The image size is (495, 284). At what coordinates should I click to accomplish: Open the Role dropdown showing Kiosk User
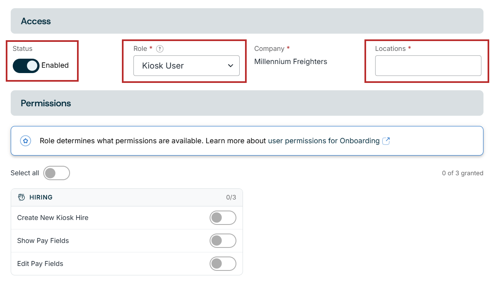click(187, 66)
